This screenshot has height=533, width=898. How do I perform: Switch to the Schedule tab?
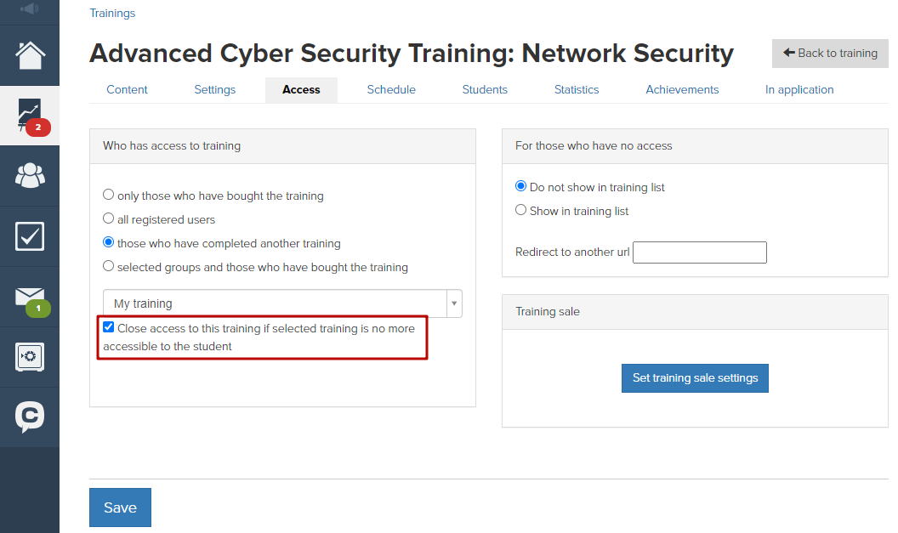pyautogui.click(x=391, y=90)
